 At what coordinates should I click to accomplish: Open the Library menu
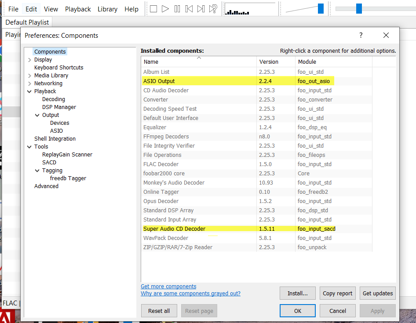[x=107, y=9]
